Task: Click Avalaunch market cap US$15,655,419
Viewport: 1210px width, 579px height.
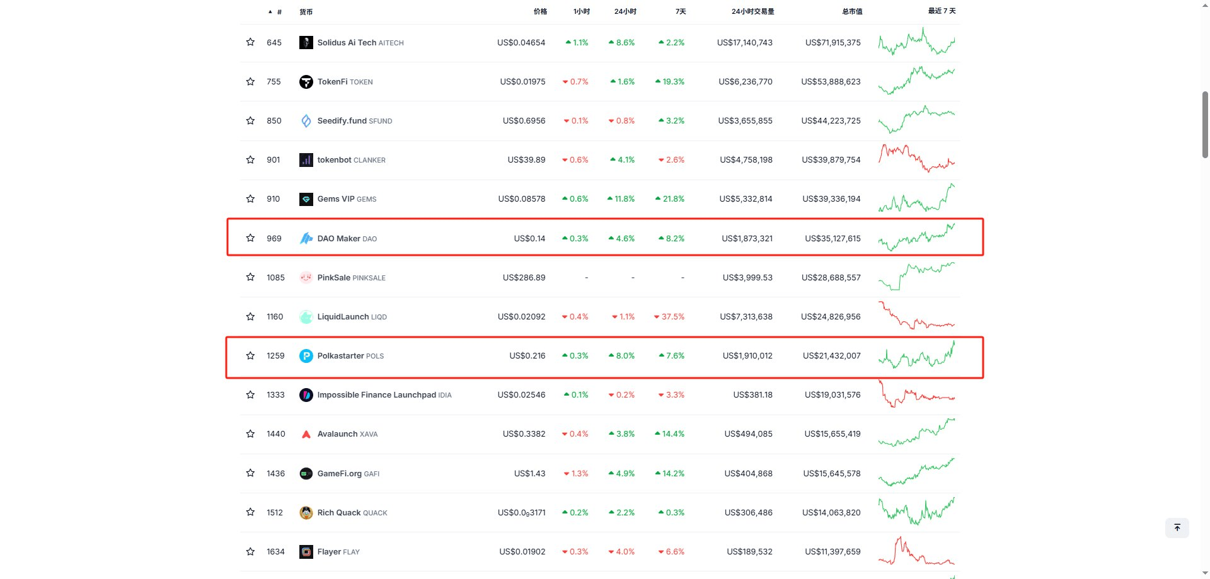Action: tap(833, 434)
